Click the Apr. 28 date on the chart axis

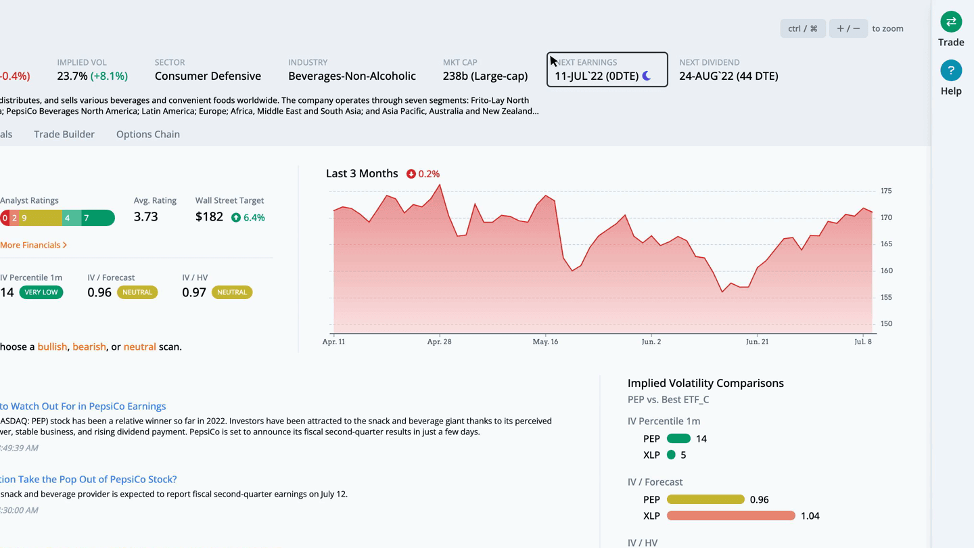pyautogui.click(x=439, y=342)
